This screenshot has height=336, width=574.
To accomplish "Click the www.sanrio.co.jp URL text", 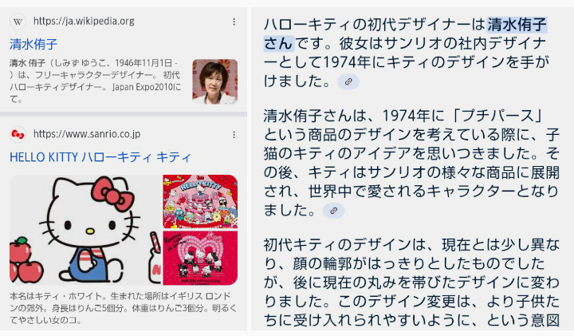I will click(x=87, y=134).
